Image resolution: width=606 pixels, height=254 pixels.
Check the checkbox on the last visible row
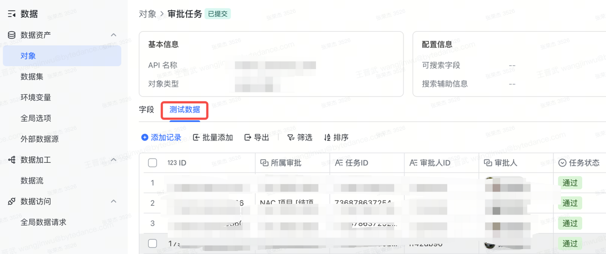(152, 244)
